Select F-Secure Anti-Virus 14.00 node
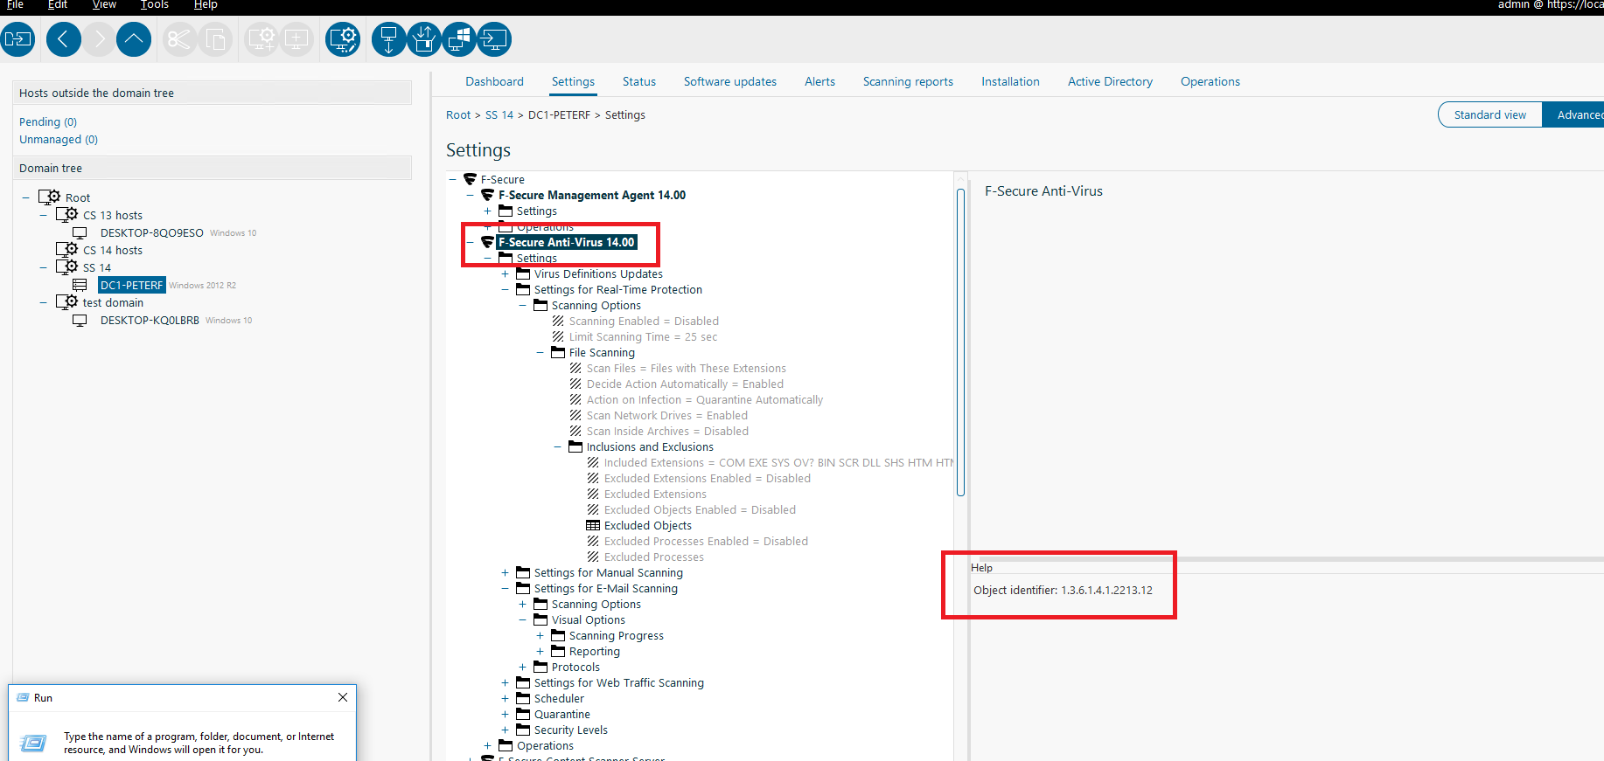The width and height of the screenshot is (1604, 761). [567, 242]
